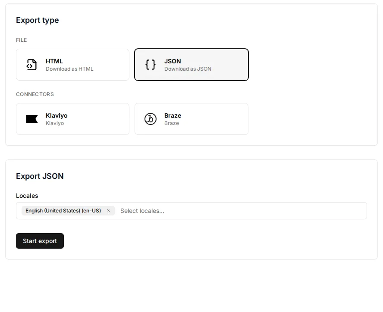Image resolution: width=383 pixels, height=312 pixels.
Task: Click the HTML file code icon
Action: click(x=31, y=65)
